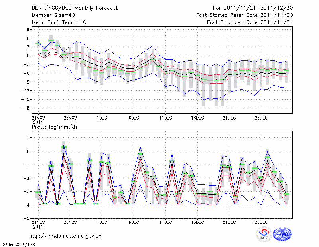Click the Fcst Started Refer Date line
The image size is (319, 247).
click(245, 15)
